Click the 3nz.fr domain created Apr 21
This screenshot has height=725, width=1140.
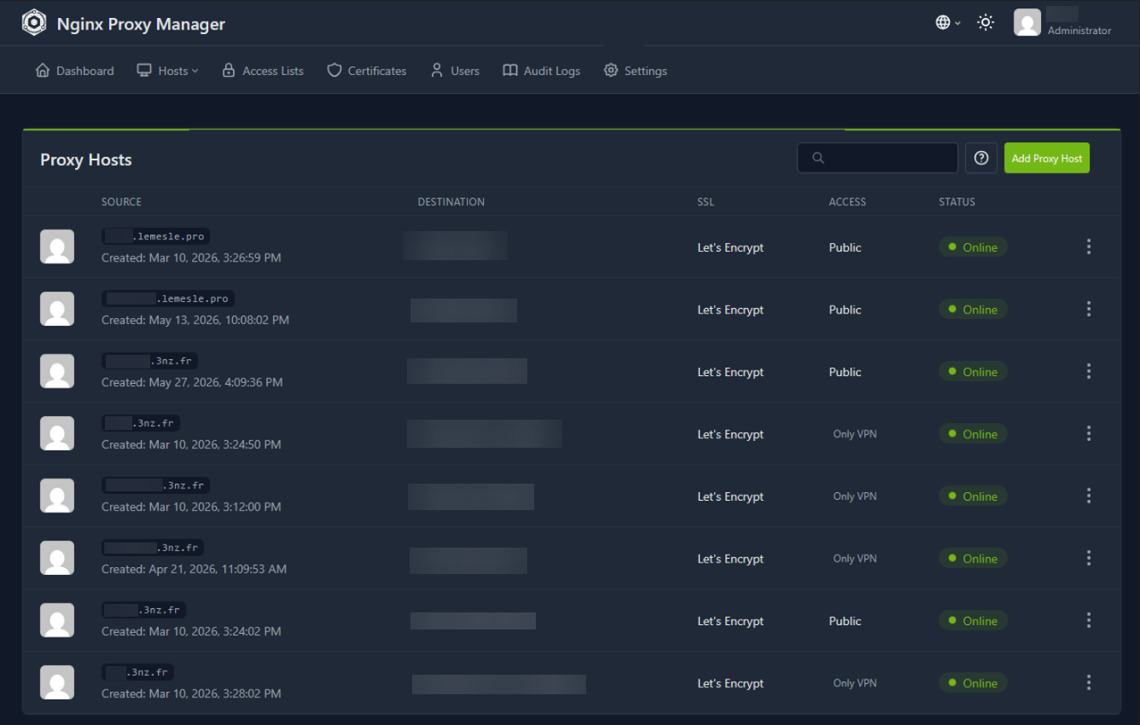click(153, 548)
